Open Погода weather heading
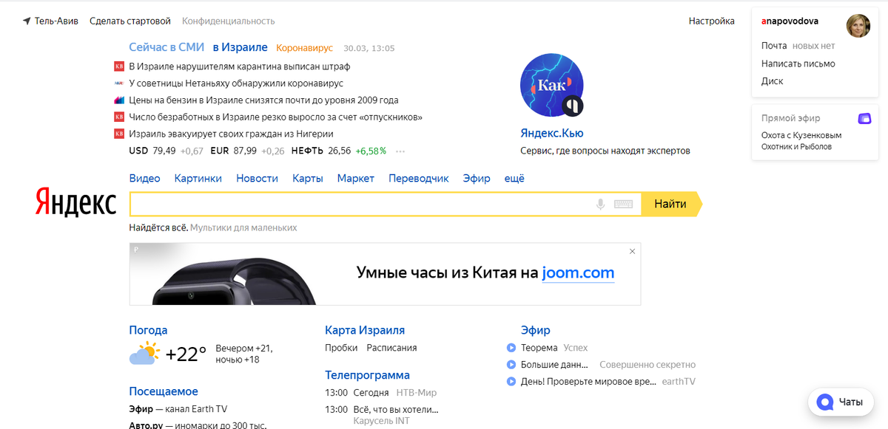 point(148,330)
